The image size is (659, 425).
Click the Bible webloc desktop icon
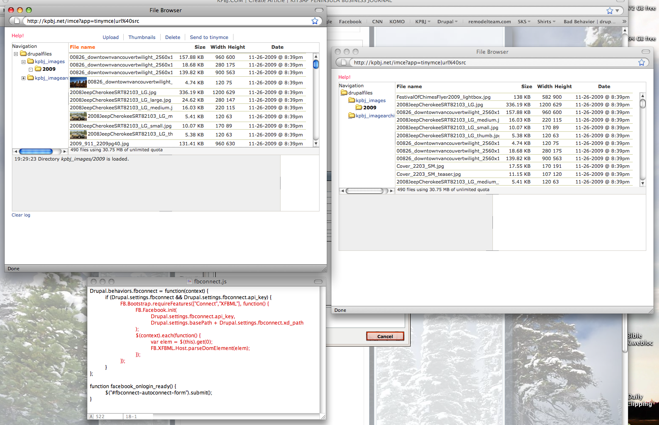(x=640, y=339)
